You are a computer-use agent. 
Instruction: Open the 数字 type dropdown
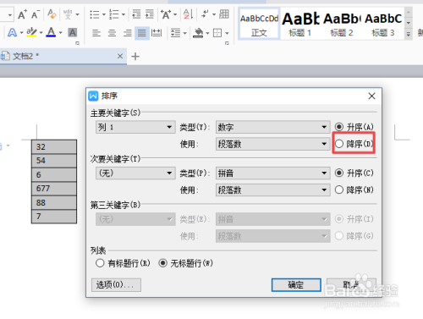273,127
